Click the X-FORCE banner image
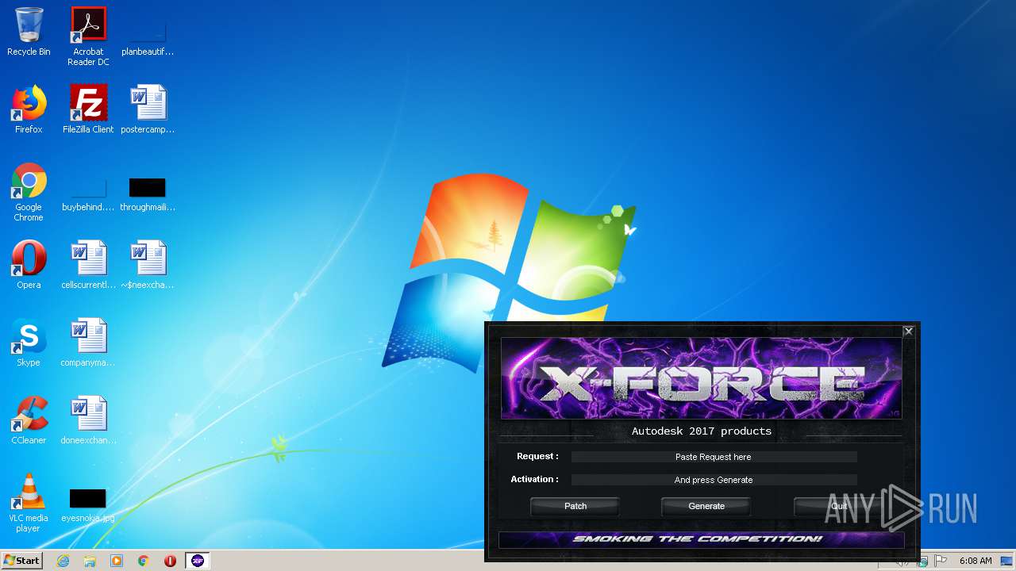The image size is (1016, 571). [x=702, y=378]
